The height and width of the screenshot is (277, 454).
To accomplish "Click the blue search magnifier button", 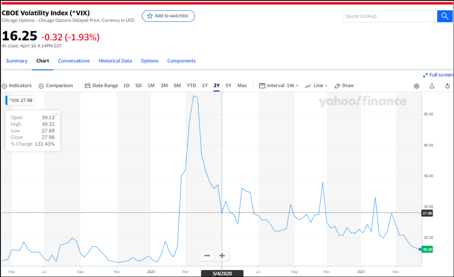I will pyautogui.click(x=445, y=16).
